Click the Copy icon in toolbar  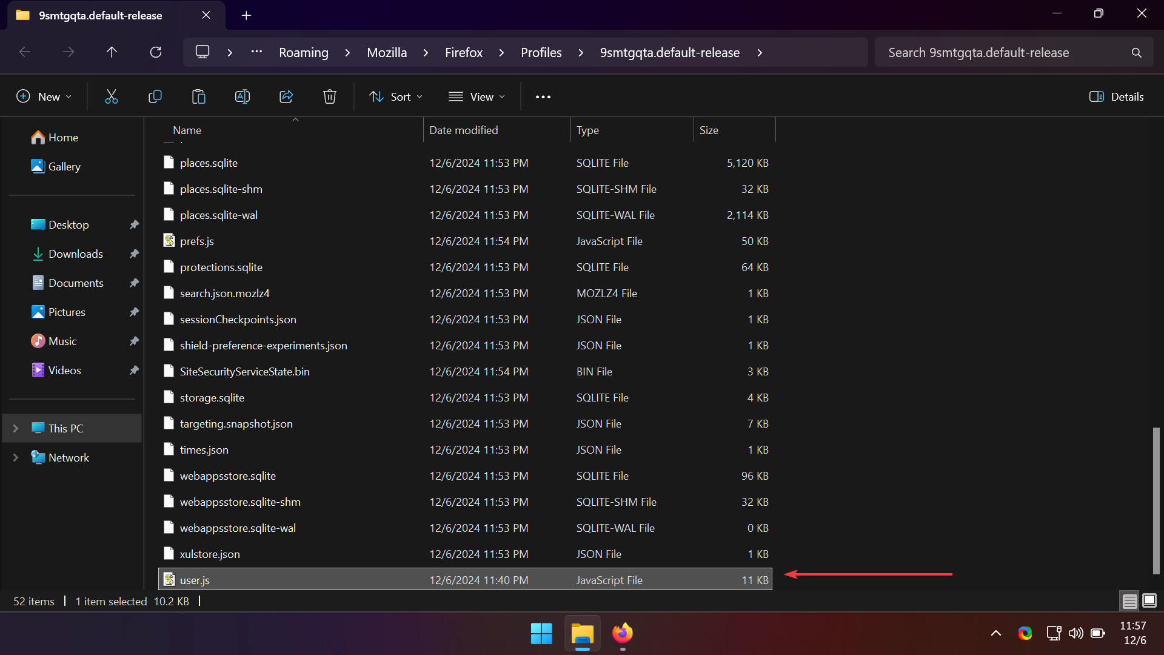pyautogui.click(x=155, y=96)
